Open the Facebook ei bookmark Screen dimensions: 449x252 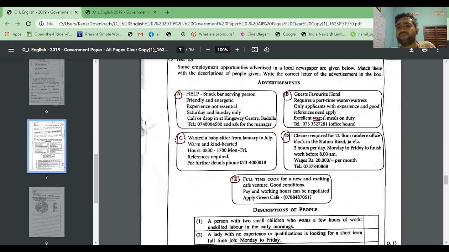[154, 34]
